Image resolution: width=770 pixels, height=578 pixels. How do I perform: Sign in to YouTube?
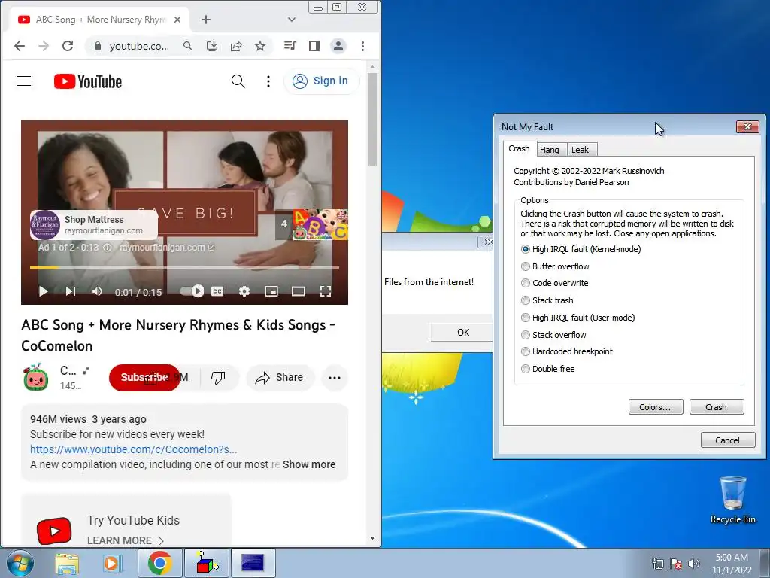(321, 81)
